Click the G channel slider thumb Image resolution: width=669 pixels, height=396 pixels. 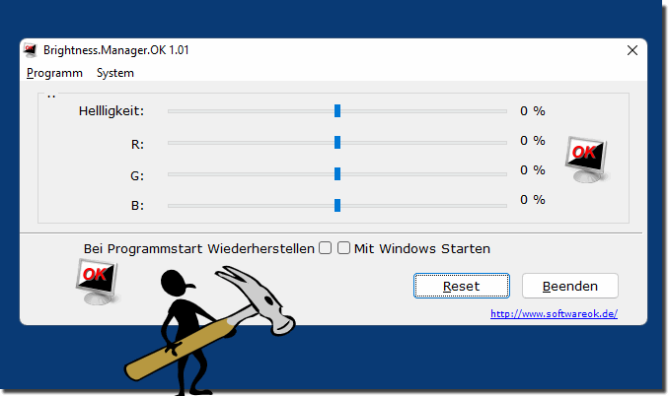[x=337, y=173]
